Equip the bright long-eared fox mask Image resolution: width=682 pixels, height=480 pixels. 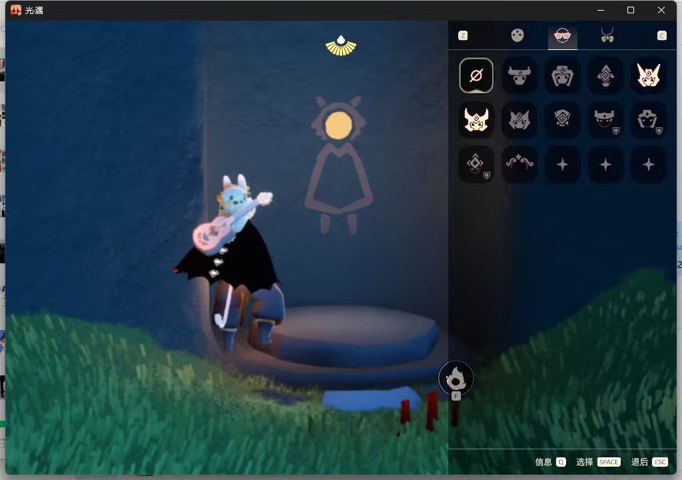(x=648, y=76)
